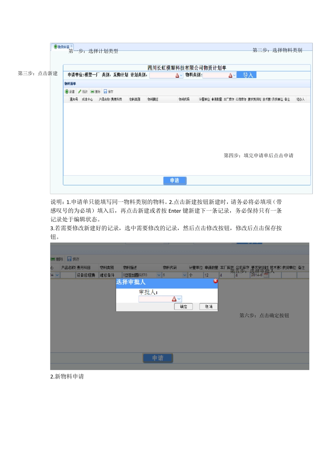Viewport: 332px width, 471px height.
Task: Click the 保存 disk icon in the blank plan form toolbar
Action: pos(105,91)
